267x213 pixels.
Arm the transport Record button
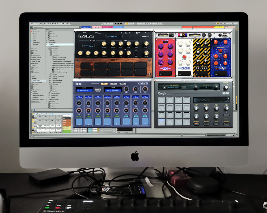[x=121, y=24]
